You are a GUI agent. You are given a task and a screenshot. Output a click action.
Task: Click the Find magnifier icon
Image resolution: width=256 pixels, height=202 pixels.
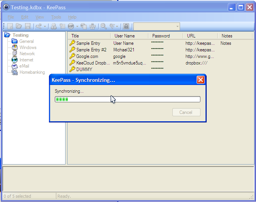tap(103, 26)
